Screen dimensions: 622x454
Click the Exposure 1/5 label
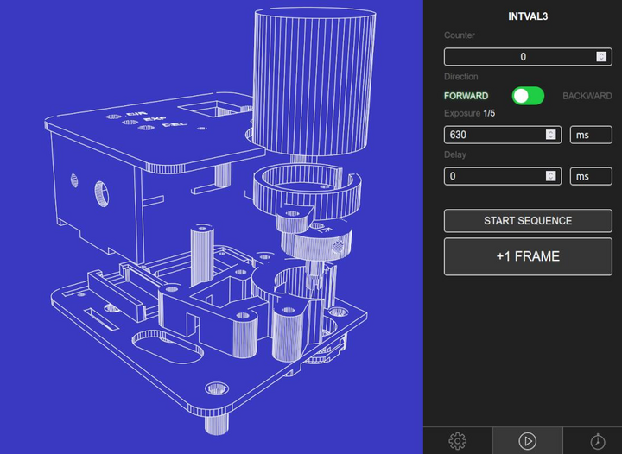click(x=469, y=113)
